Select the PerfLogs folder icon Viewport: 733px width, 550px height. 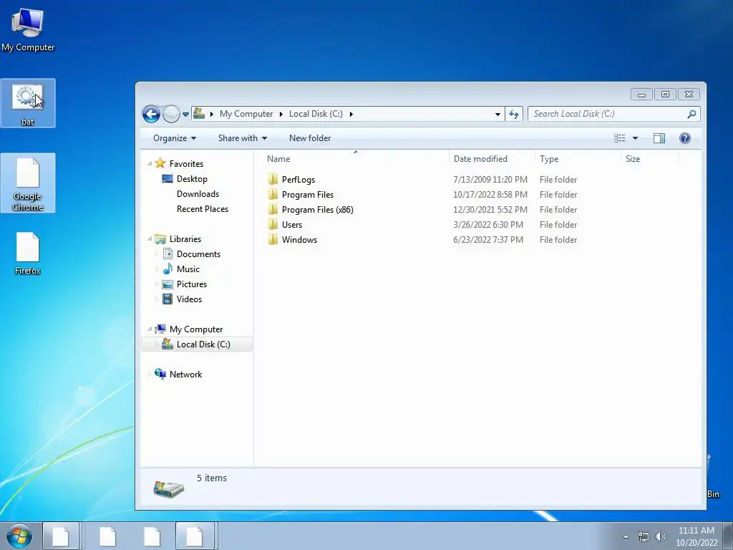coord(273,180)
